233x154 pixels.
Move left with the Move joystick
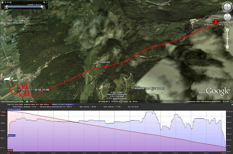point(225,17)
